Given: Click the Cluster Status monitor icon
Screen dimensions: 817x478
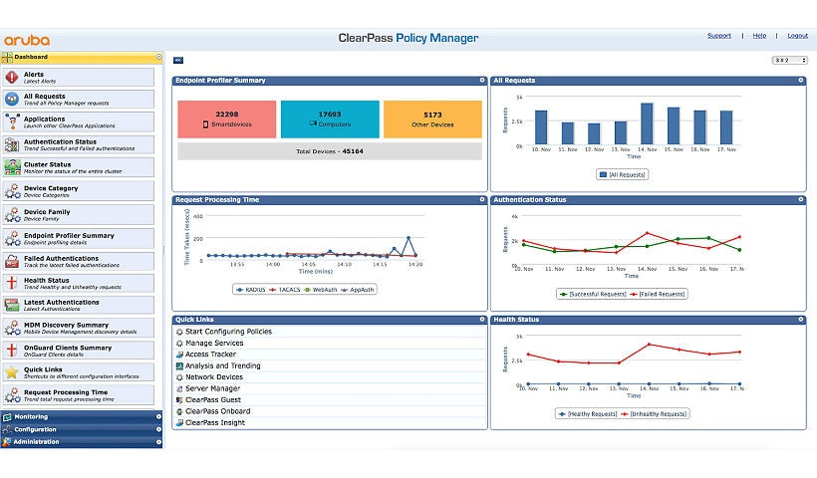Looking at the screenshot, I should (x=12, y=167).
